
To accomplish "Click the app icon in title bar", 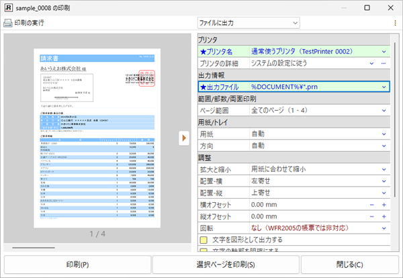I will 9,8.
